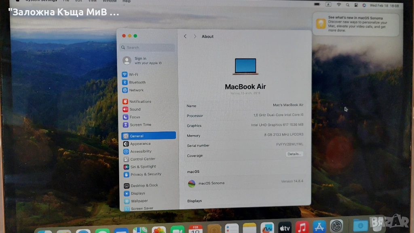
Task: Click the "Version 14.8.4" text
Action: (x=292, y=181)
